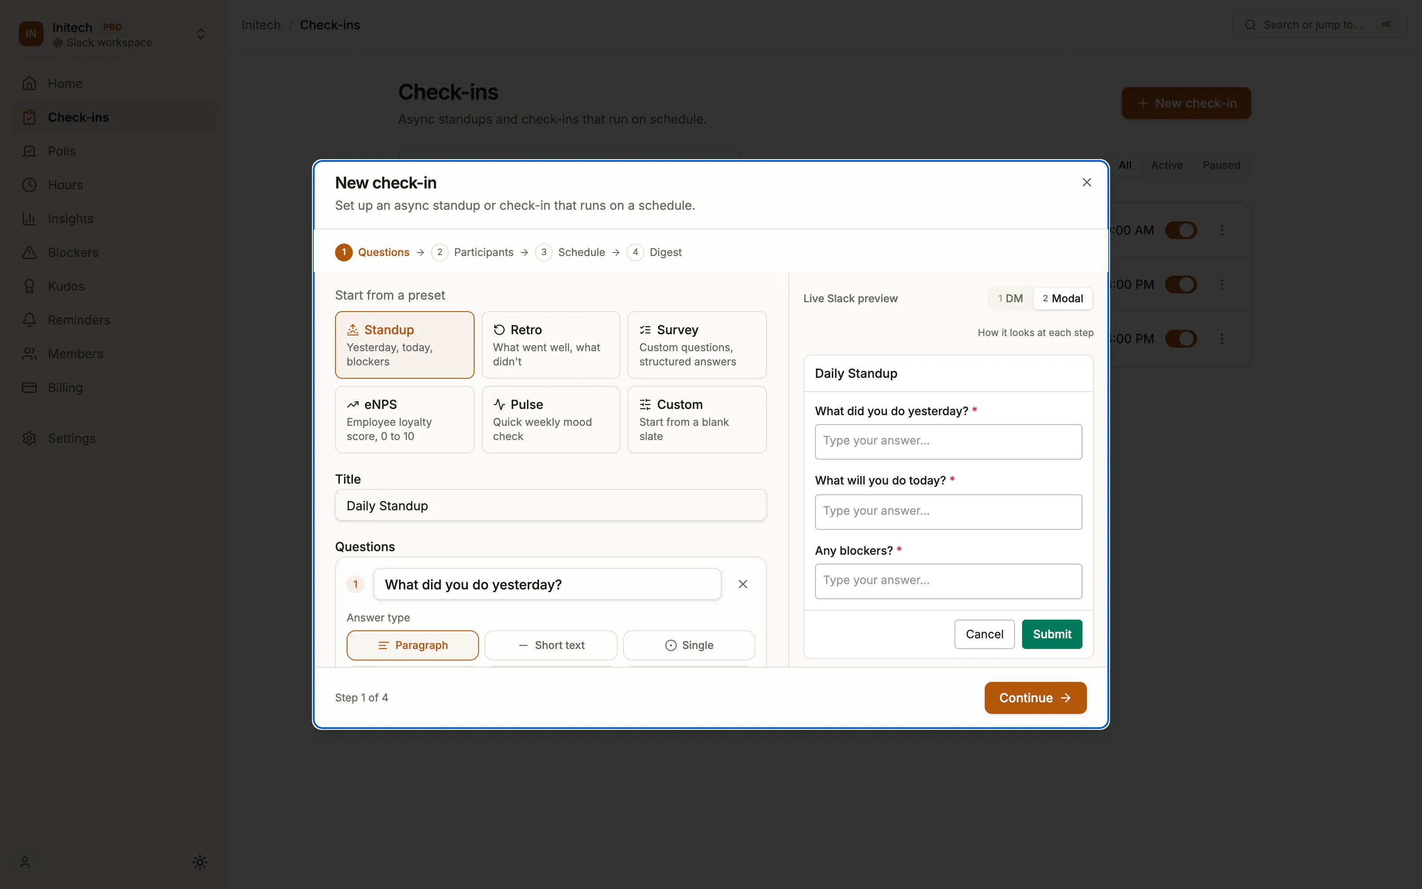This screenshot has width=1422, height=889.
Task: Click Initech breadcrumb link
Action: (261, 25)
